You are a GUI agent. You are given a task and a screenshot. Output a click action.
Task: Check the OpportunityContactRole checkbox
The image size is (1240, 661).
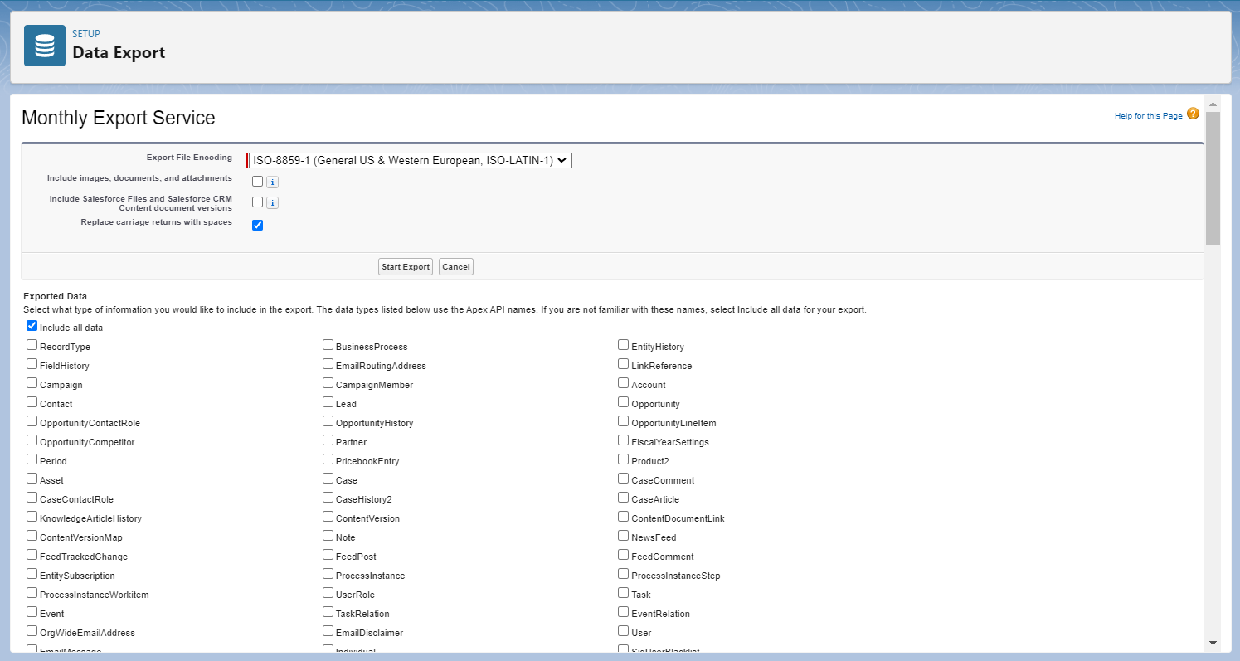coord(32,421)
